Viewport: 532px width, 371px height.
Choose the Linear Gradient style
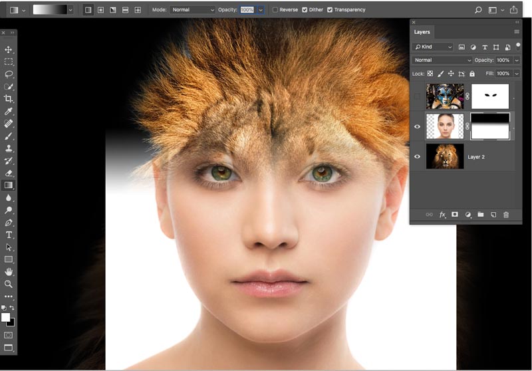[x=88, y=10]
